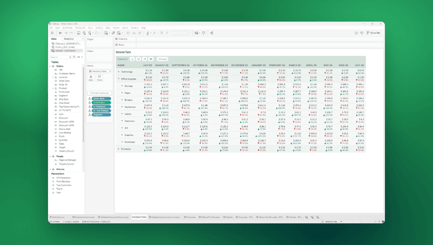Screen dimensions: 433x245
Task: Open the Data Source tab
Action: click(x=57, y=217)
